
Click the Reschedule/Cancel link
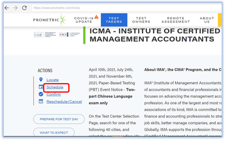click(64, 101)
